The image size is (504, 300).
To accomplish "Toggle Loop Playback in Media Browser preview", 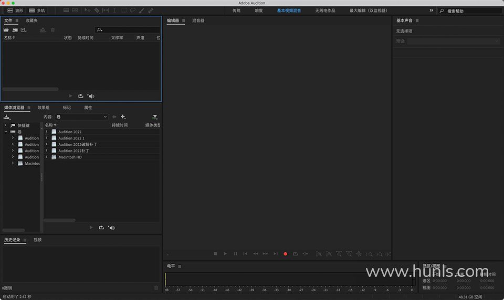I will point(101,228).
